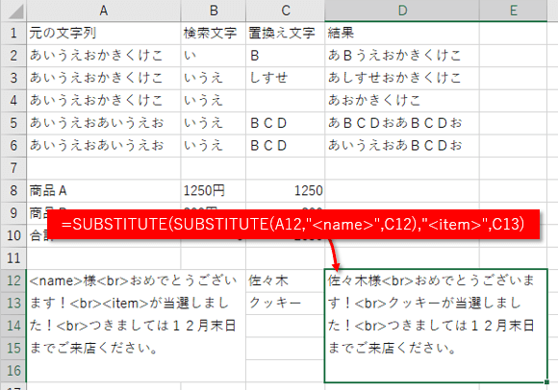558x390 pixels.
Task: Click cell C1 '置換え文字'
Action: [285, 33]
